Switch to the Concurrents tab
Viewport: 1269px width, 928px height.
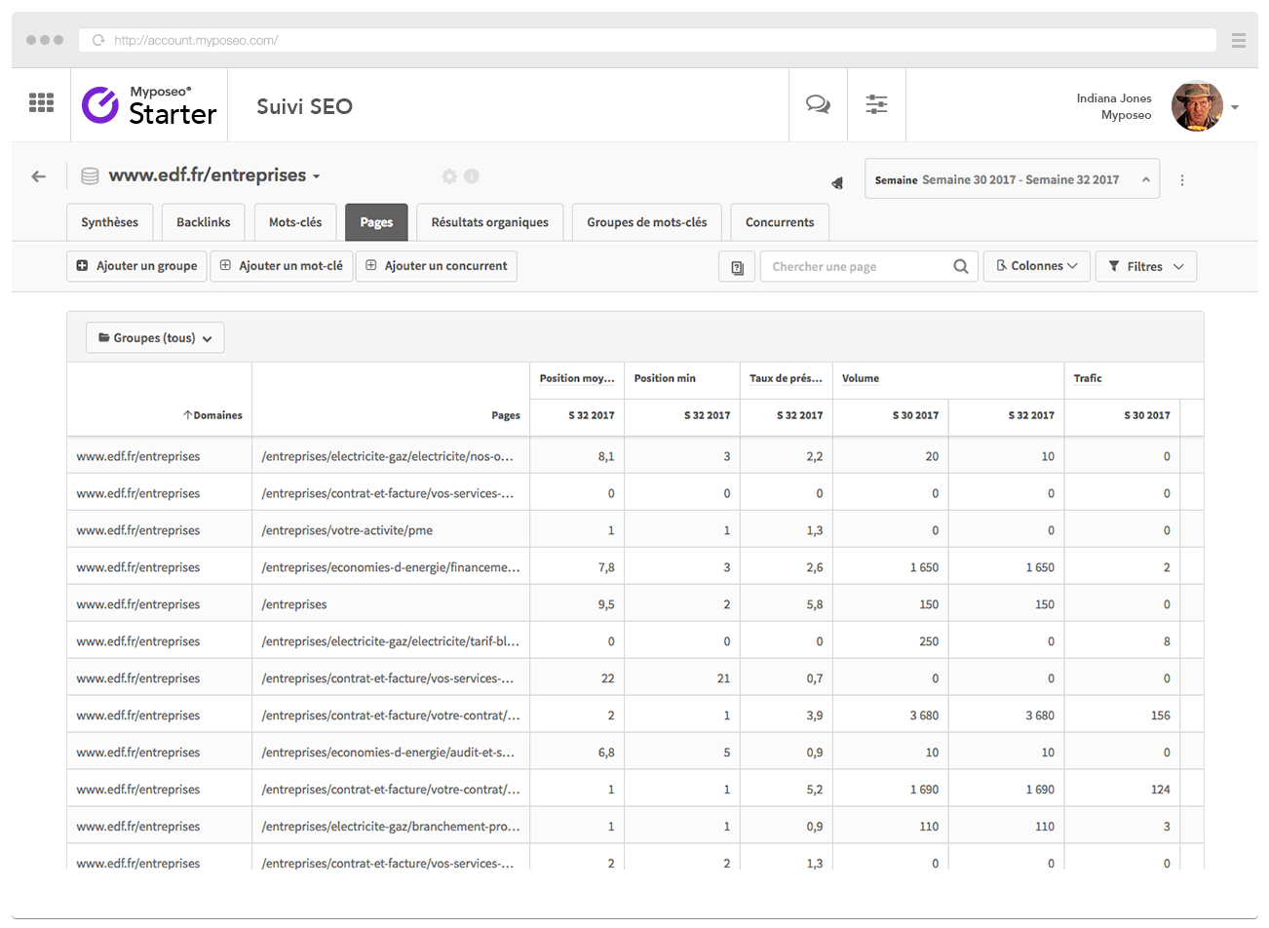pyautogui.click(x=780, y=222)
